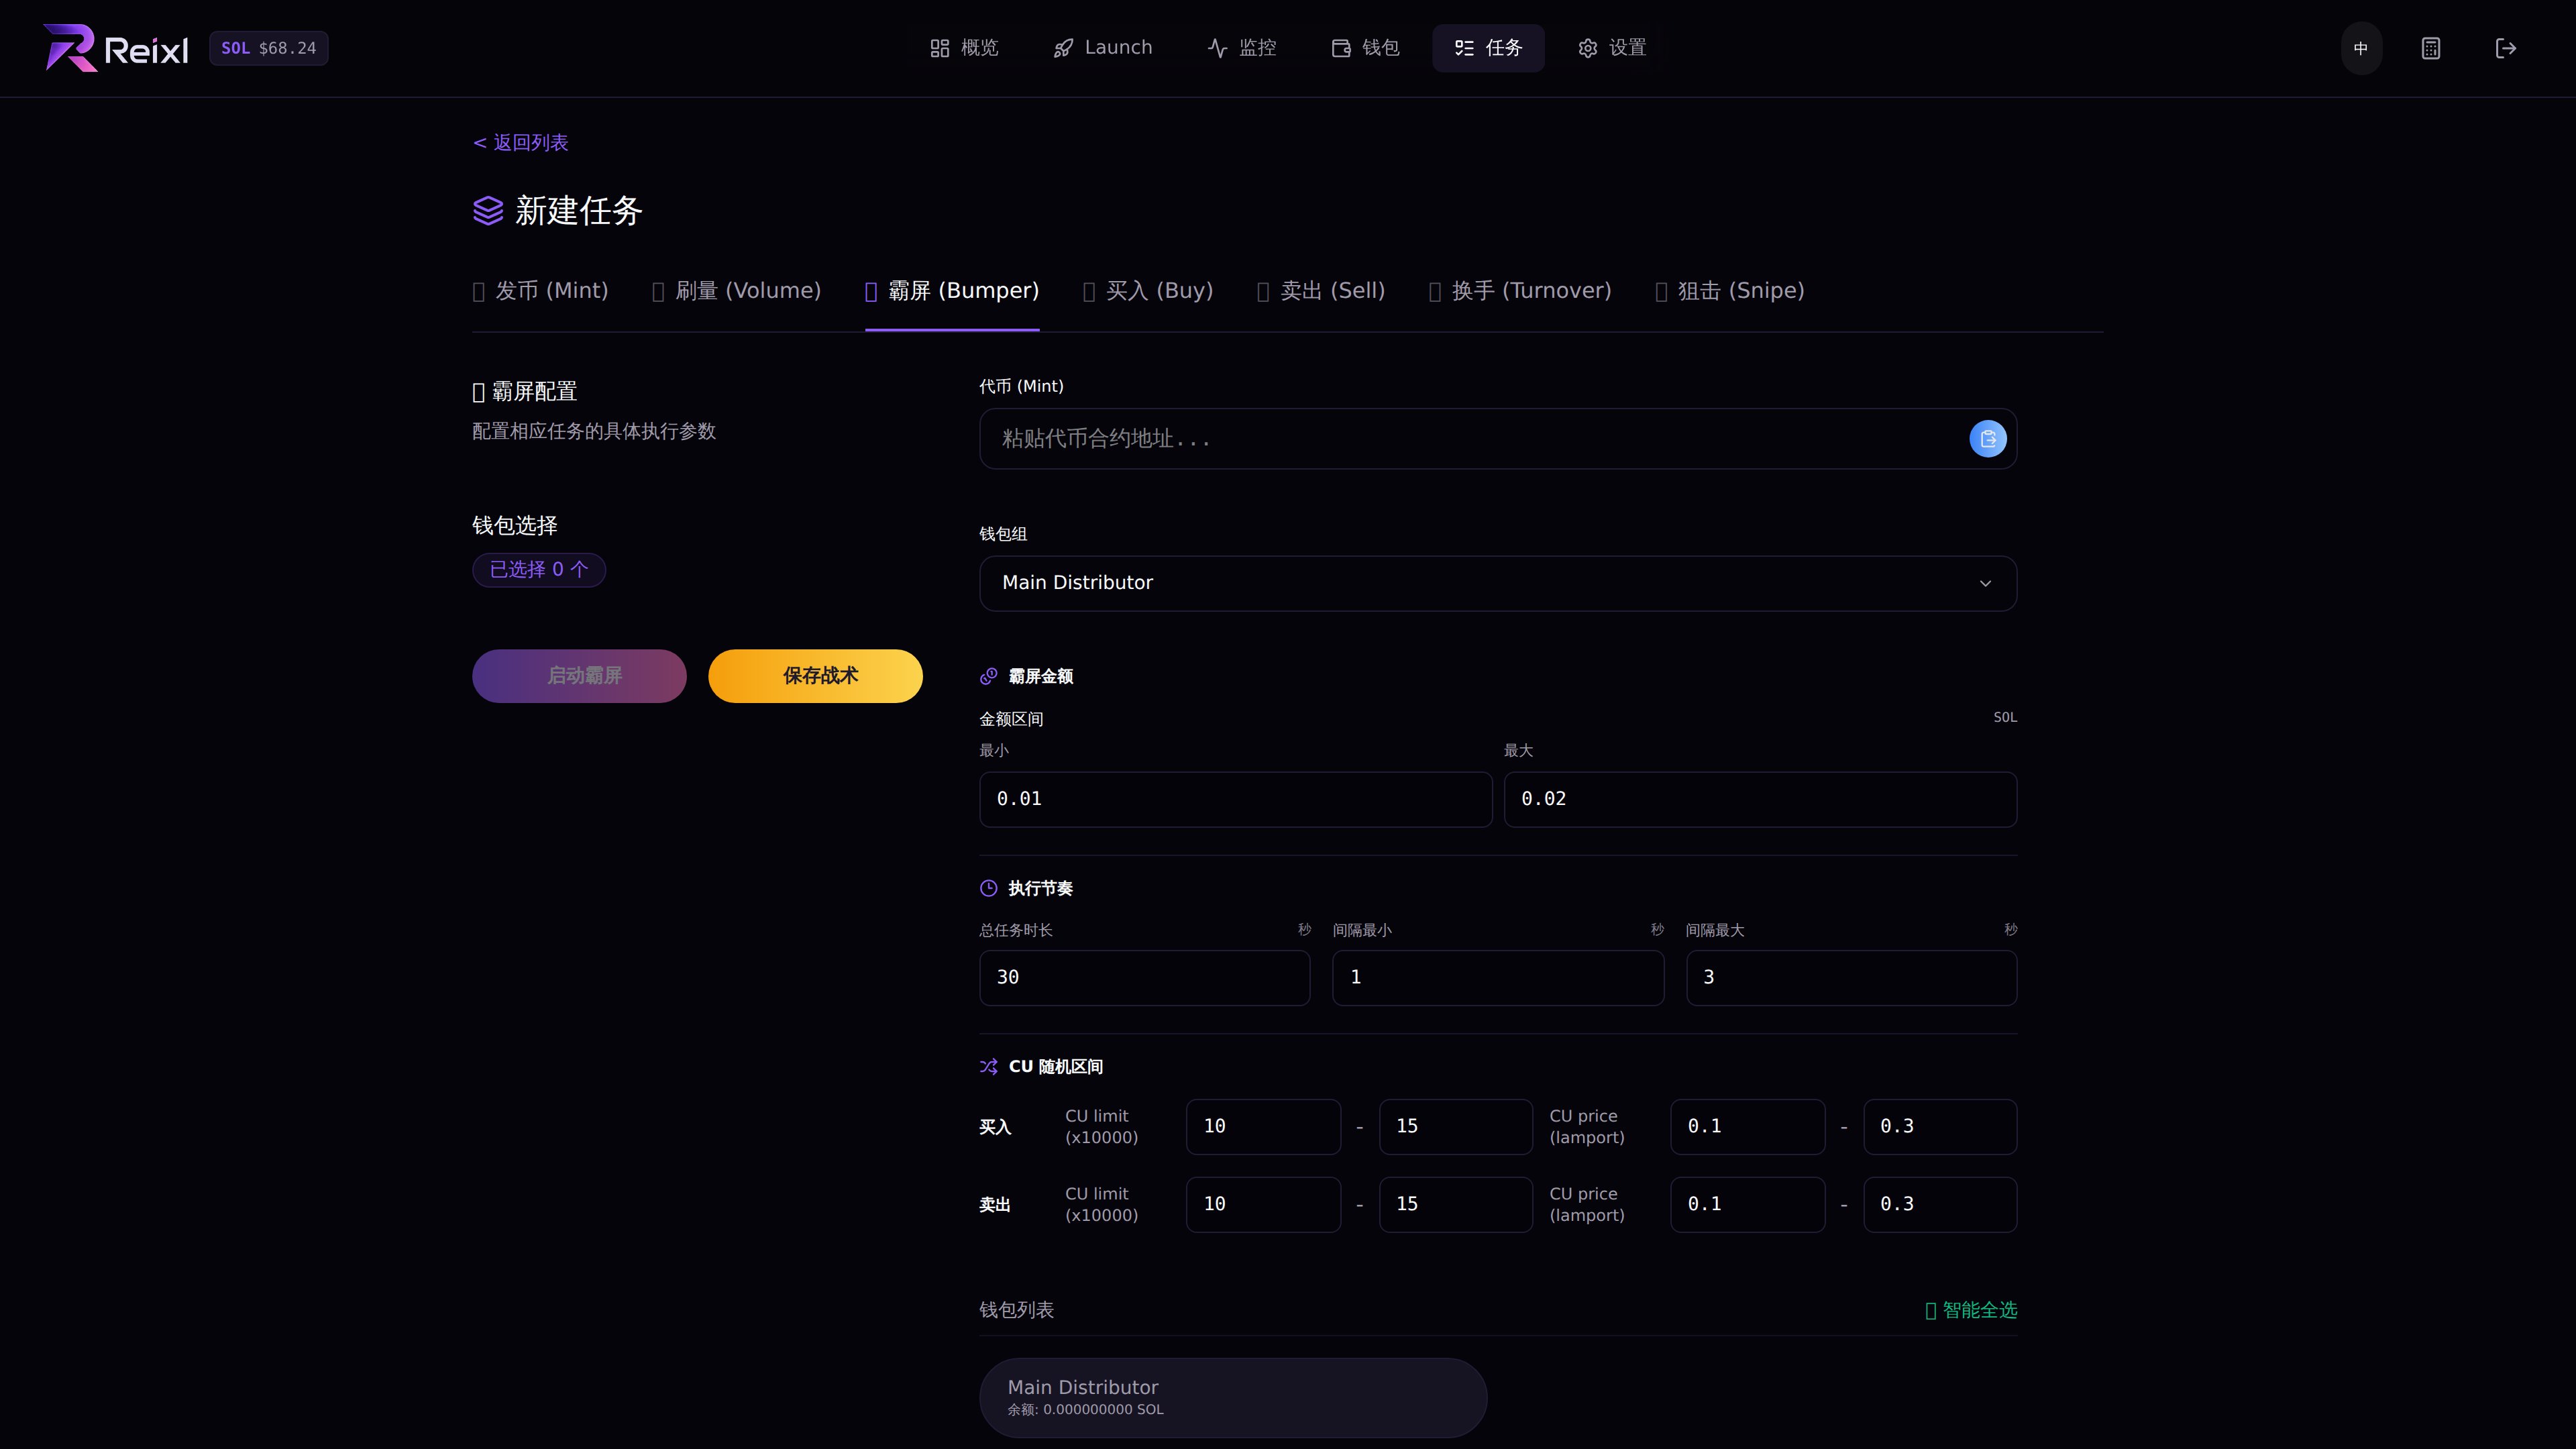Click 买入 CU price maximum field 0.3
Viewport: 2576px width, 1449px height.
[x=1940, y=1126]
